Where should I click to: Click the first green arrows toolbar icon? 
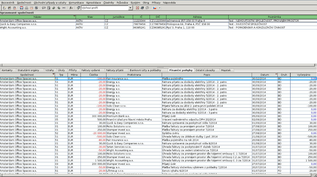(54, 8)
